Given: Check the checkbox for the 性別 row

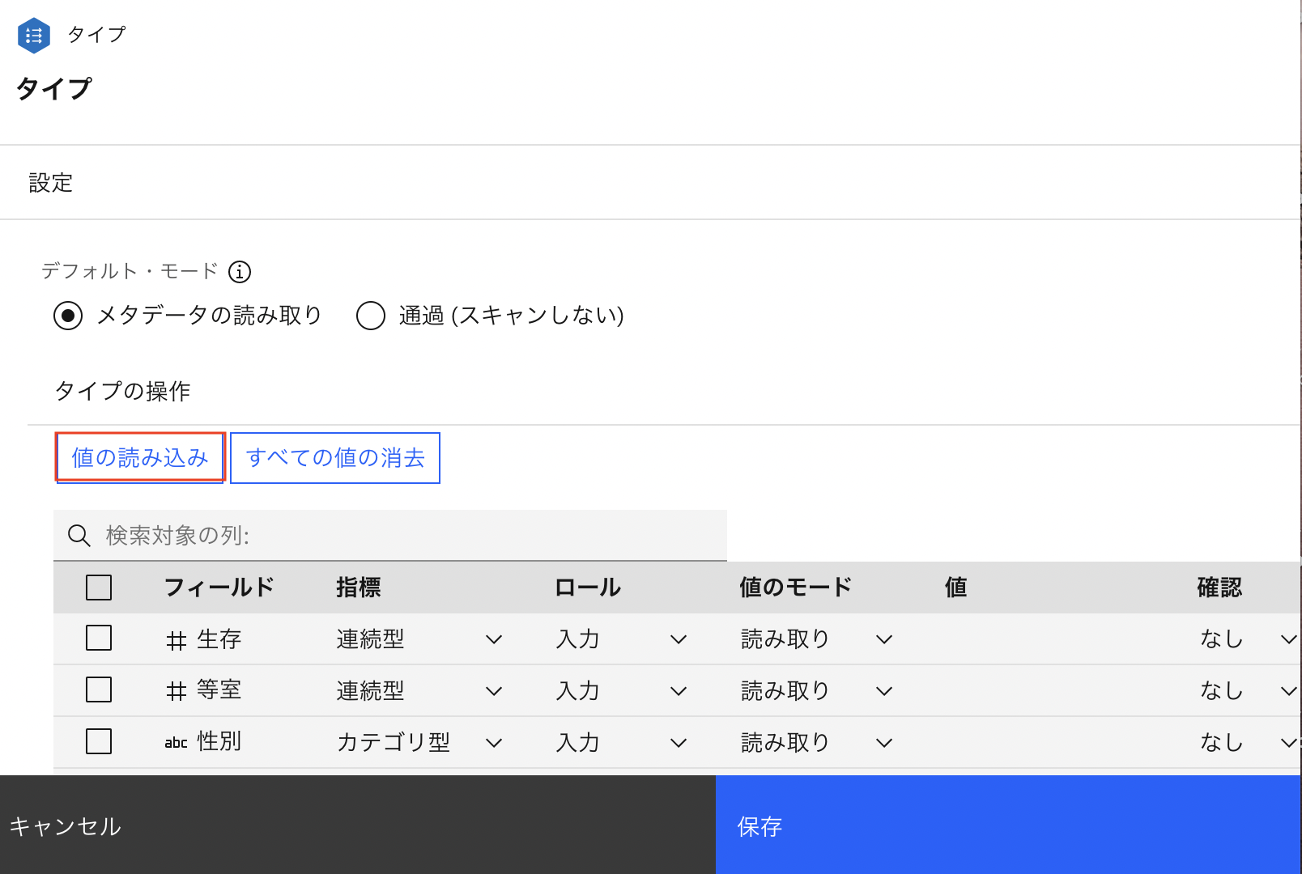Looking at the screenshot, I should click(x=98, y=742).
